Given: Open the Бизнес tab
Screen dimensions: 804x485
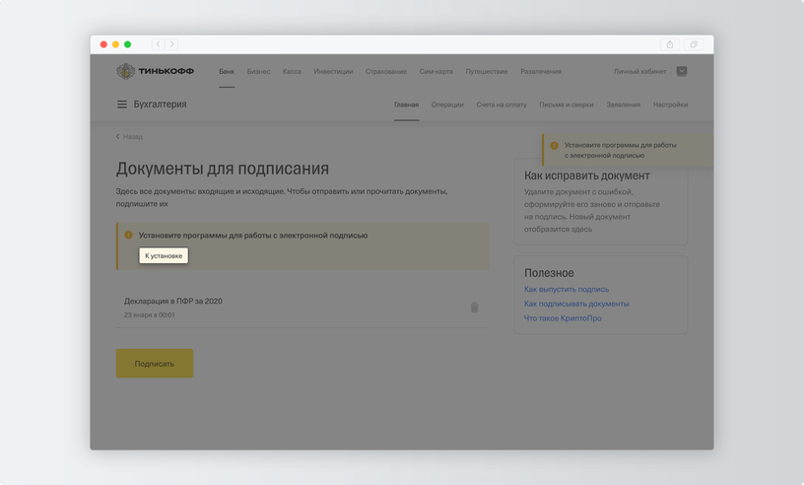Looking at the screenshot, I should tap(258, 71).
